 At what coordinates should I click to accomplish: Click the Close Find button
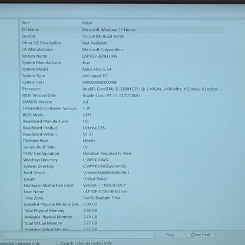200,234
